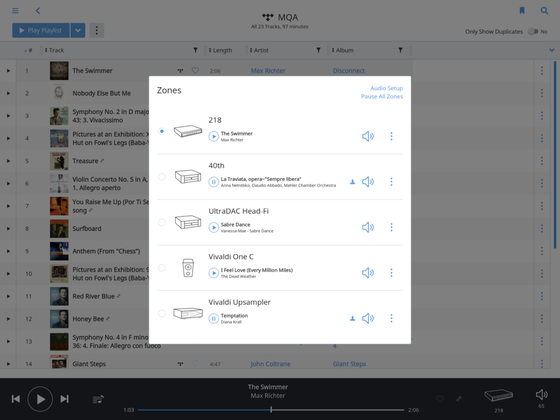
Task: Play Sabre Dance in UltraDAC Head-Fi zone
Action: pyautogui.click(x=213, y=228)
